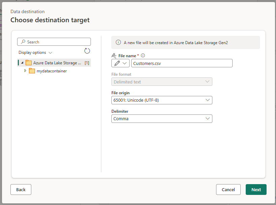Click the Azure Data Lake Storage folder icon
The width and height of the screenshot is (276, 205).
pyautogui.click(x=29, y=63)
